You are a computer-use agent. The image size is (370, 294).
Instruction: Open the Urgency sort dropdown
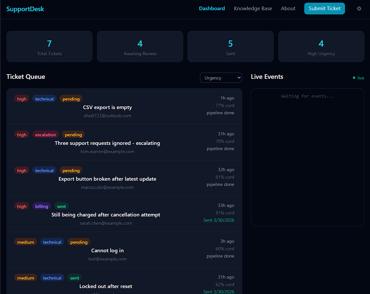(221, 78)
